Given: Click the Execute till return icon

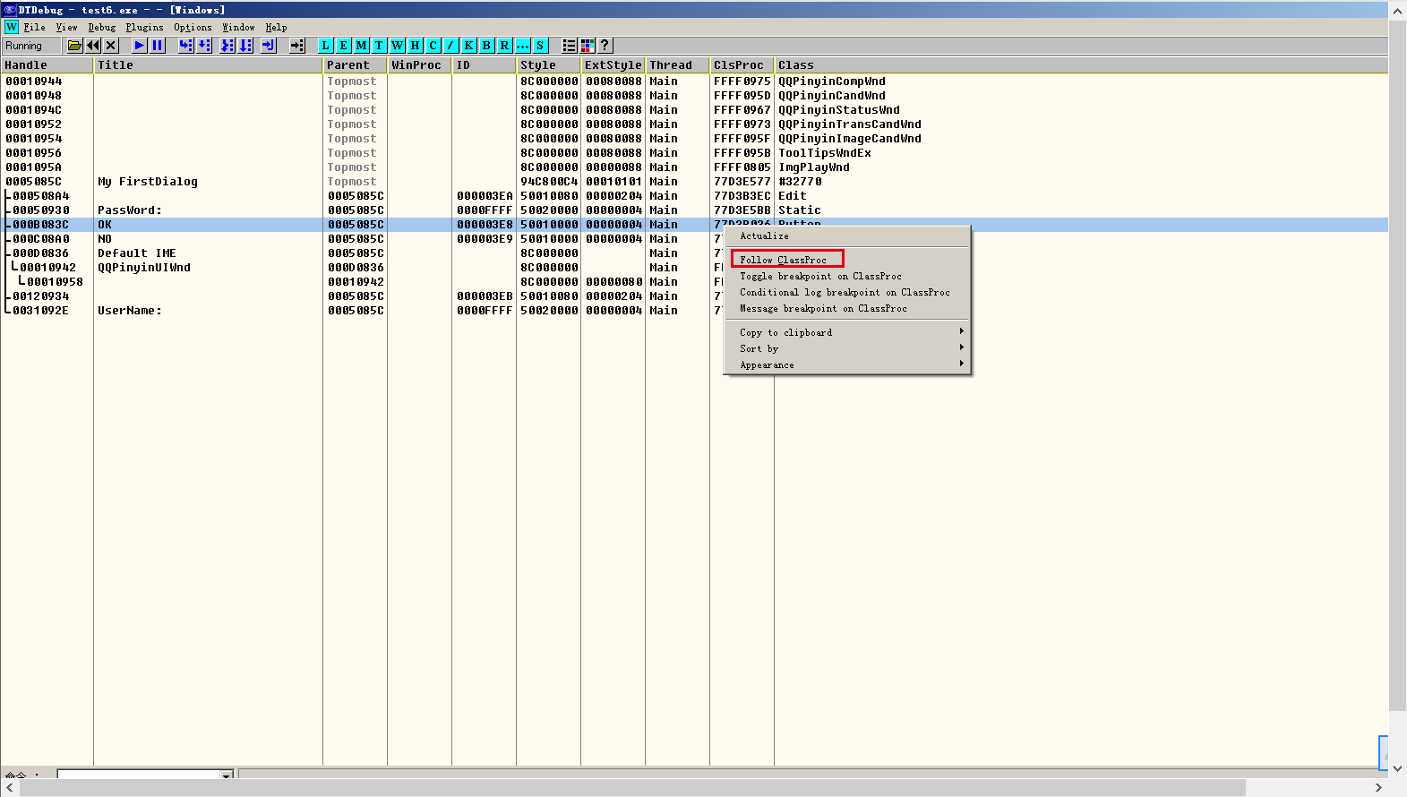Looking at the screenshot, I should click(x=269, y=46).
